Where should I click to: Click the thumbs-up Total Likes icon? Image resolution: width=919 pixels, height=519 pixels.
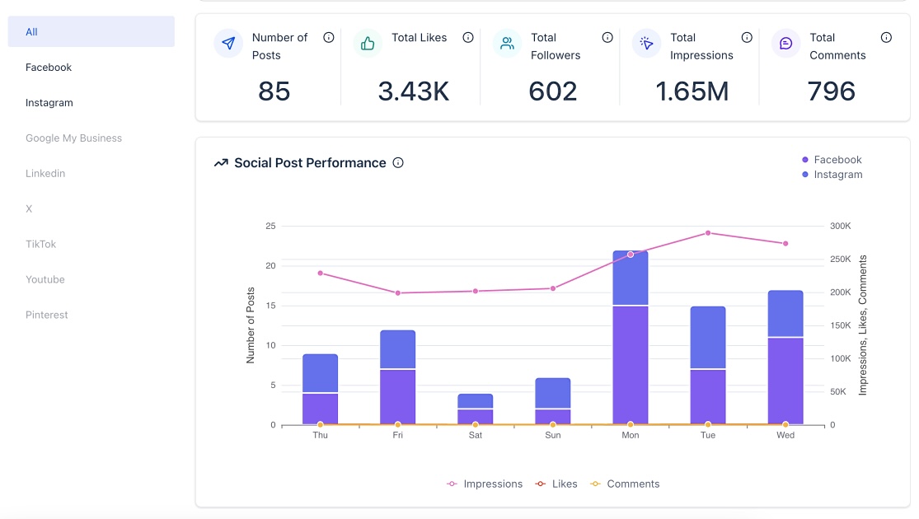(368, 44)
